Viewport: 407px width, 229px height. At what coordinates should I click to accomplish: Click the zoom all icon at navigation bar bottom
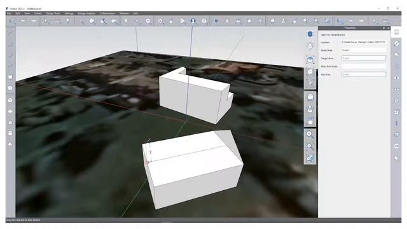pyautogui.click(x=310, y=158)
